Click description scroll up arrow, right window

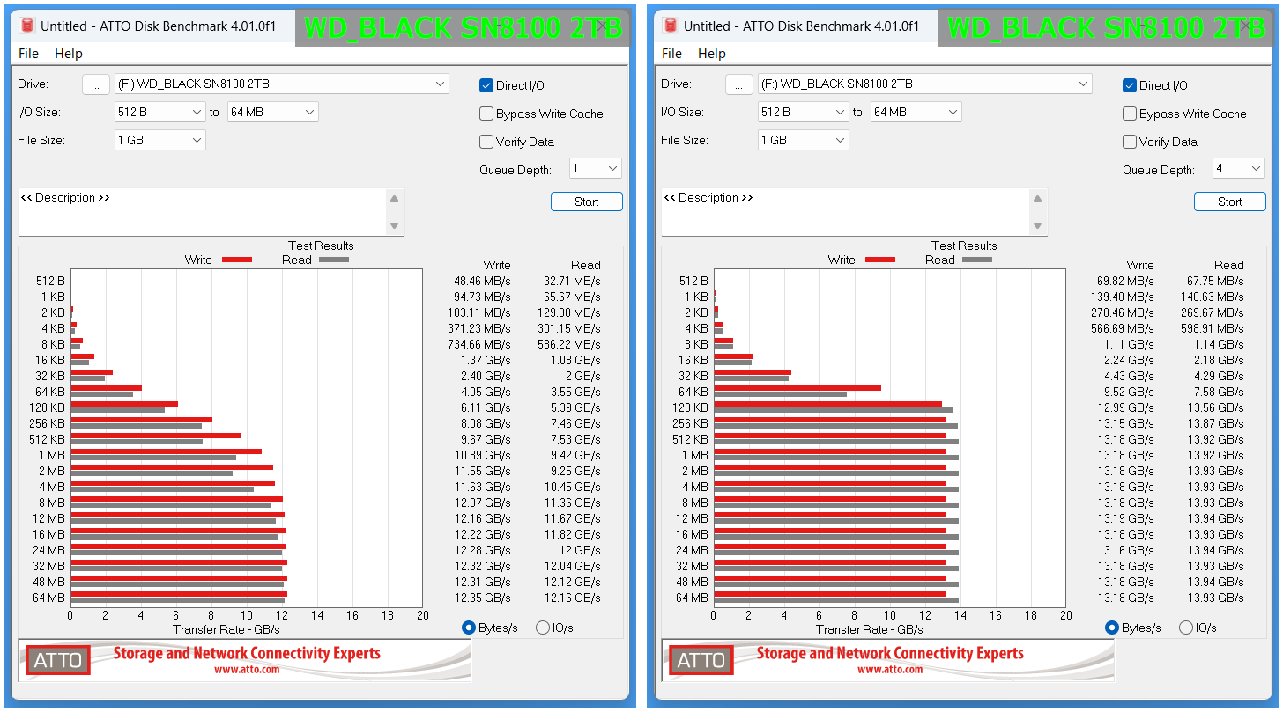pyautogui.click(x=1037, y=198)
